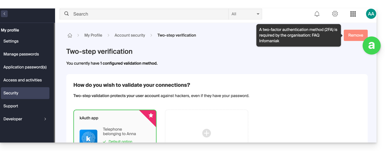The width and height of the screenshot is (385, 151).
Task: Click the pink star default badge
Action: pyautogui.click(x=151, y=115)
